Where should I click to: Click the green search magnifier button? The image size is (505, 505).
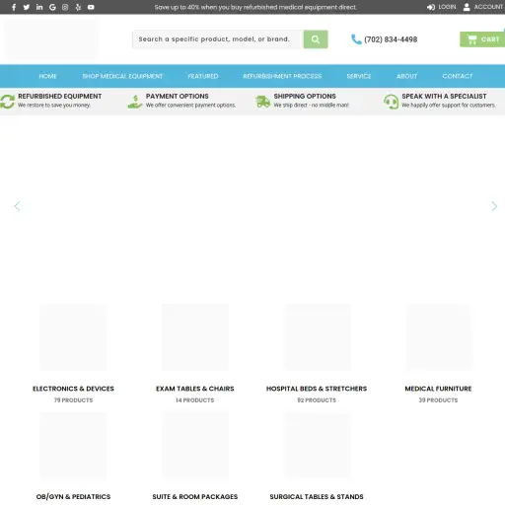316,39
